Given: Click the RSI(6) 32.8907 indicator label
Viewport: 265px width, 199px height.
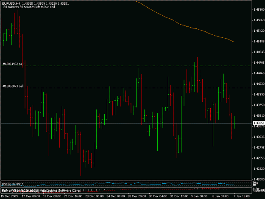Looking at the screenshot, I should 12,184.
